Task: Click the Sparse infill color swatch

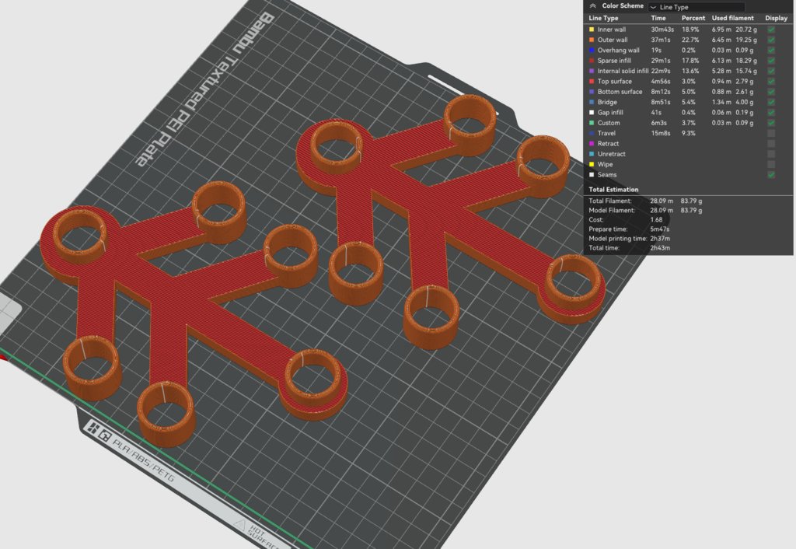Action: [592, 61]
